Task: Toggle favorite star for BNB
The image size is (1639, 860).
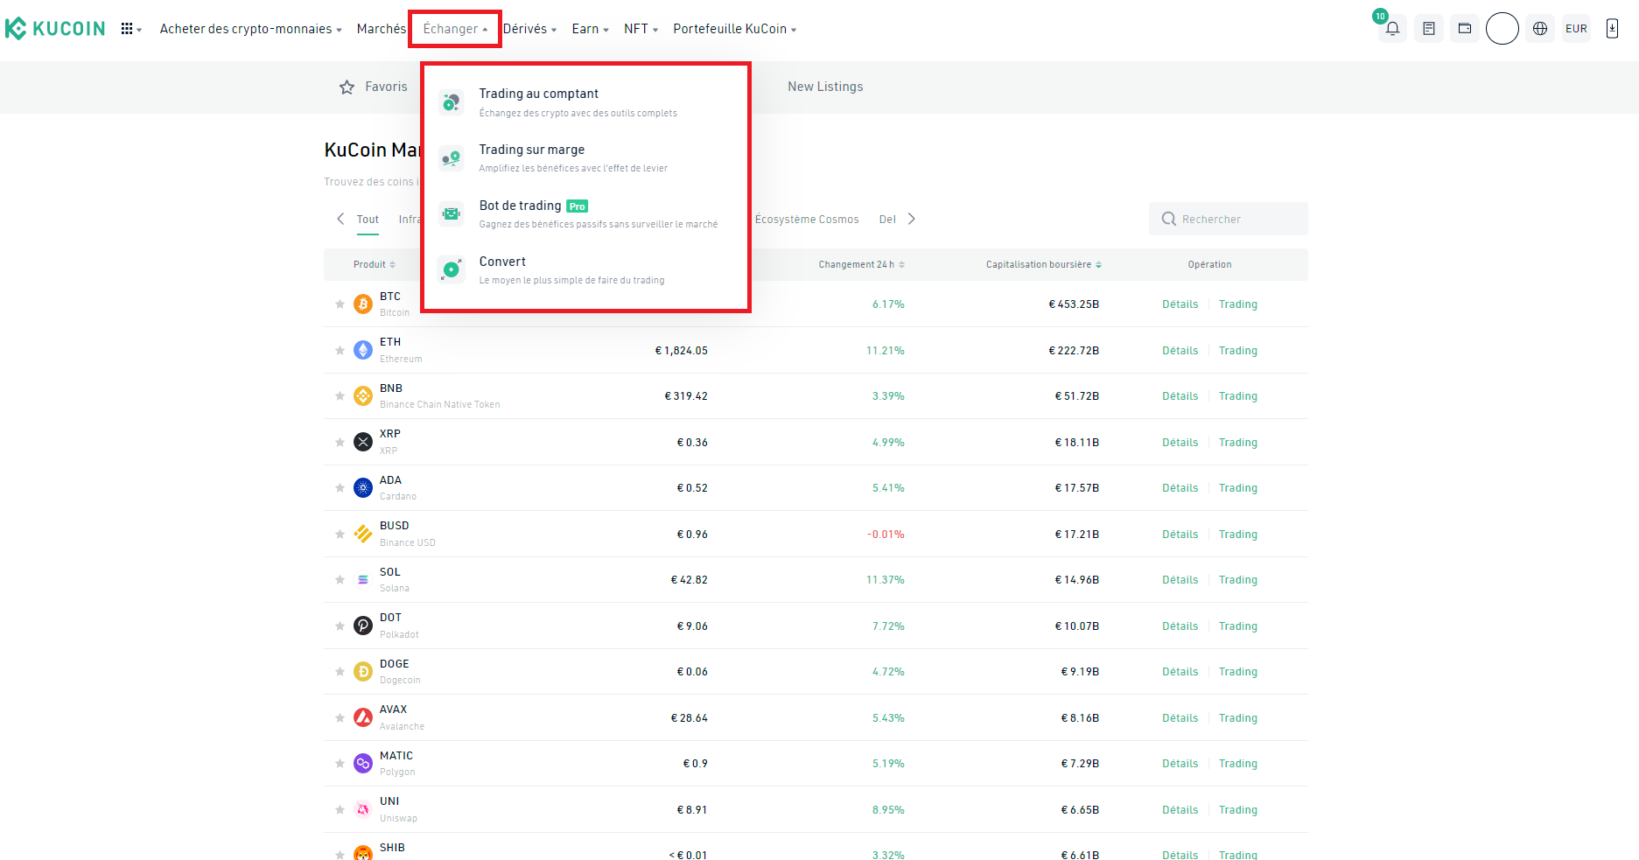Action: 340,395
